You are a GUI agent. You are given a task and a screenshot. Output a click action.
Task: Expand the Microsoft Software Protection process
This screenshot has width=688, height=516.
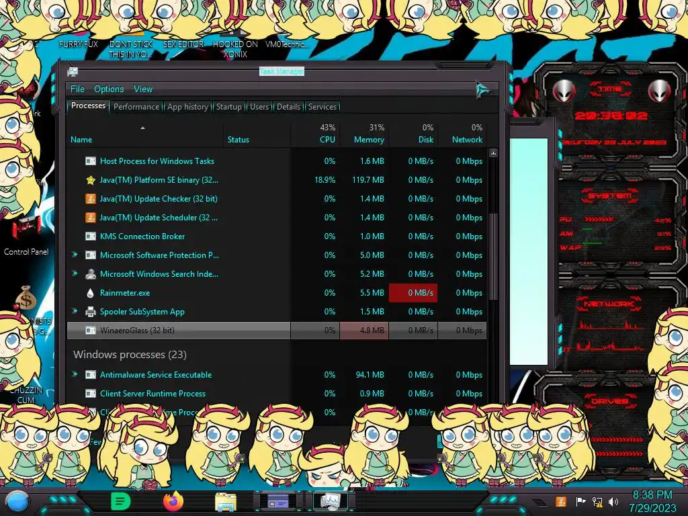click(75, 255)
